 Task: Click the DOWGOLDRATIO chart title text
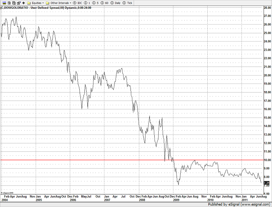46,8
